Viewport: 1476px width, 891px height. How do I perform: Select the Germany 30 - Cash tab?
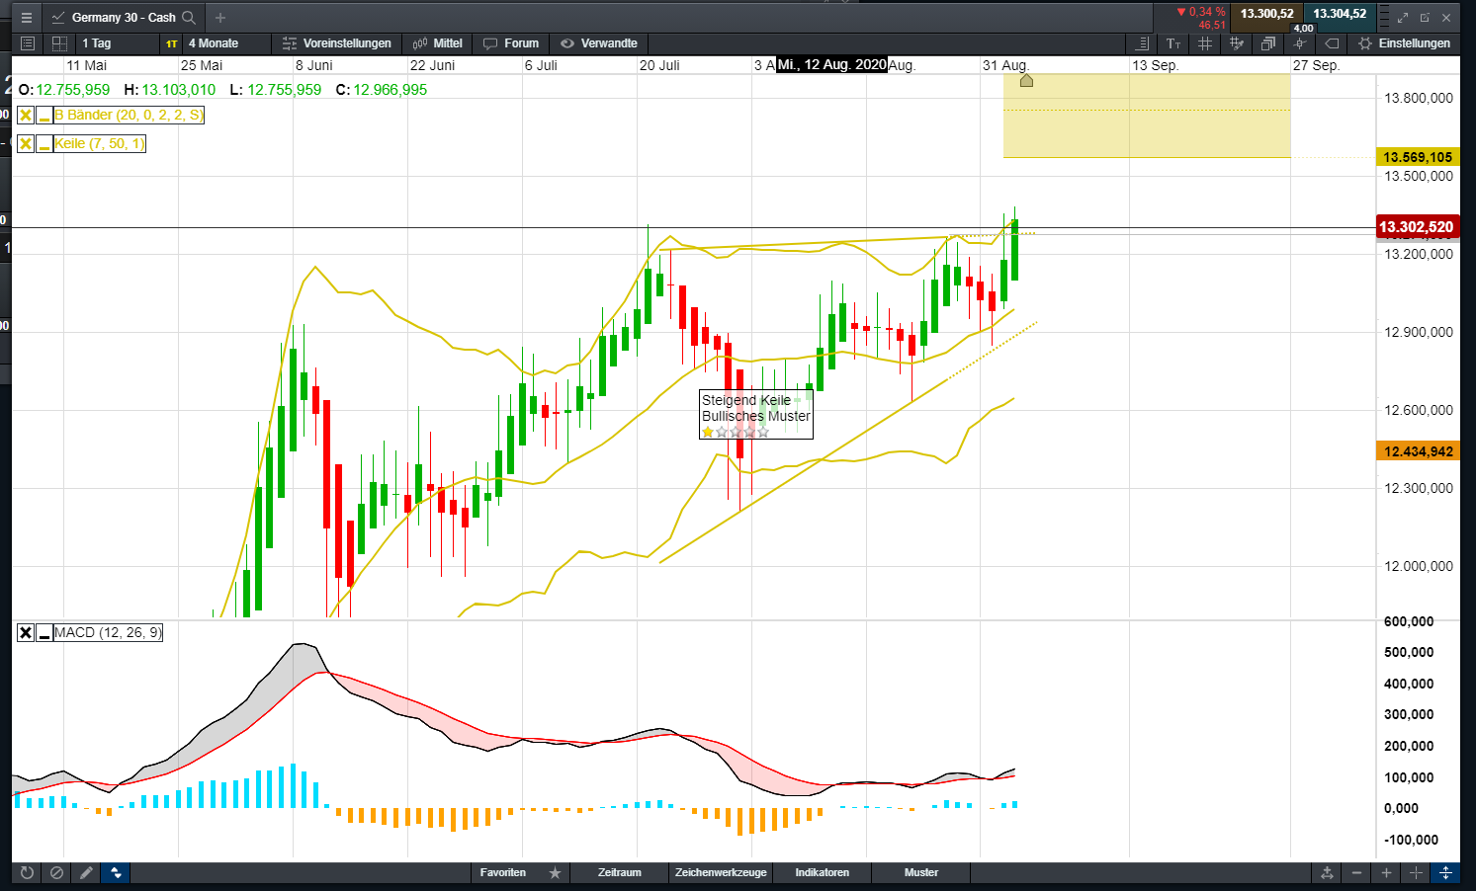coord(124,18)
